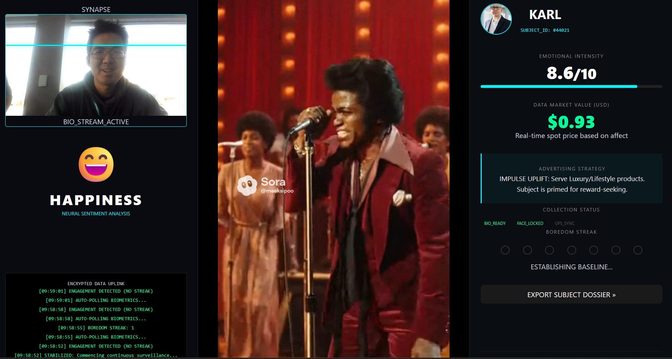Click the NEURAL SENTIMENT ANALYSIS label
Viewport: 672px width, 359px height.
[96, 214]
